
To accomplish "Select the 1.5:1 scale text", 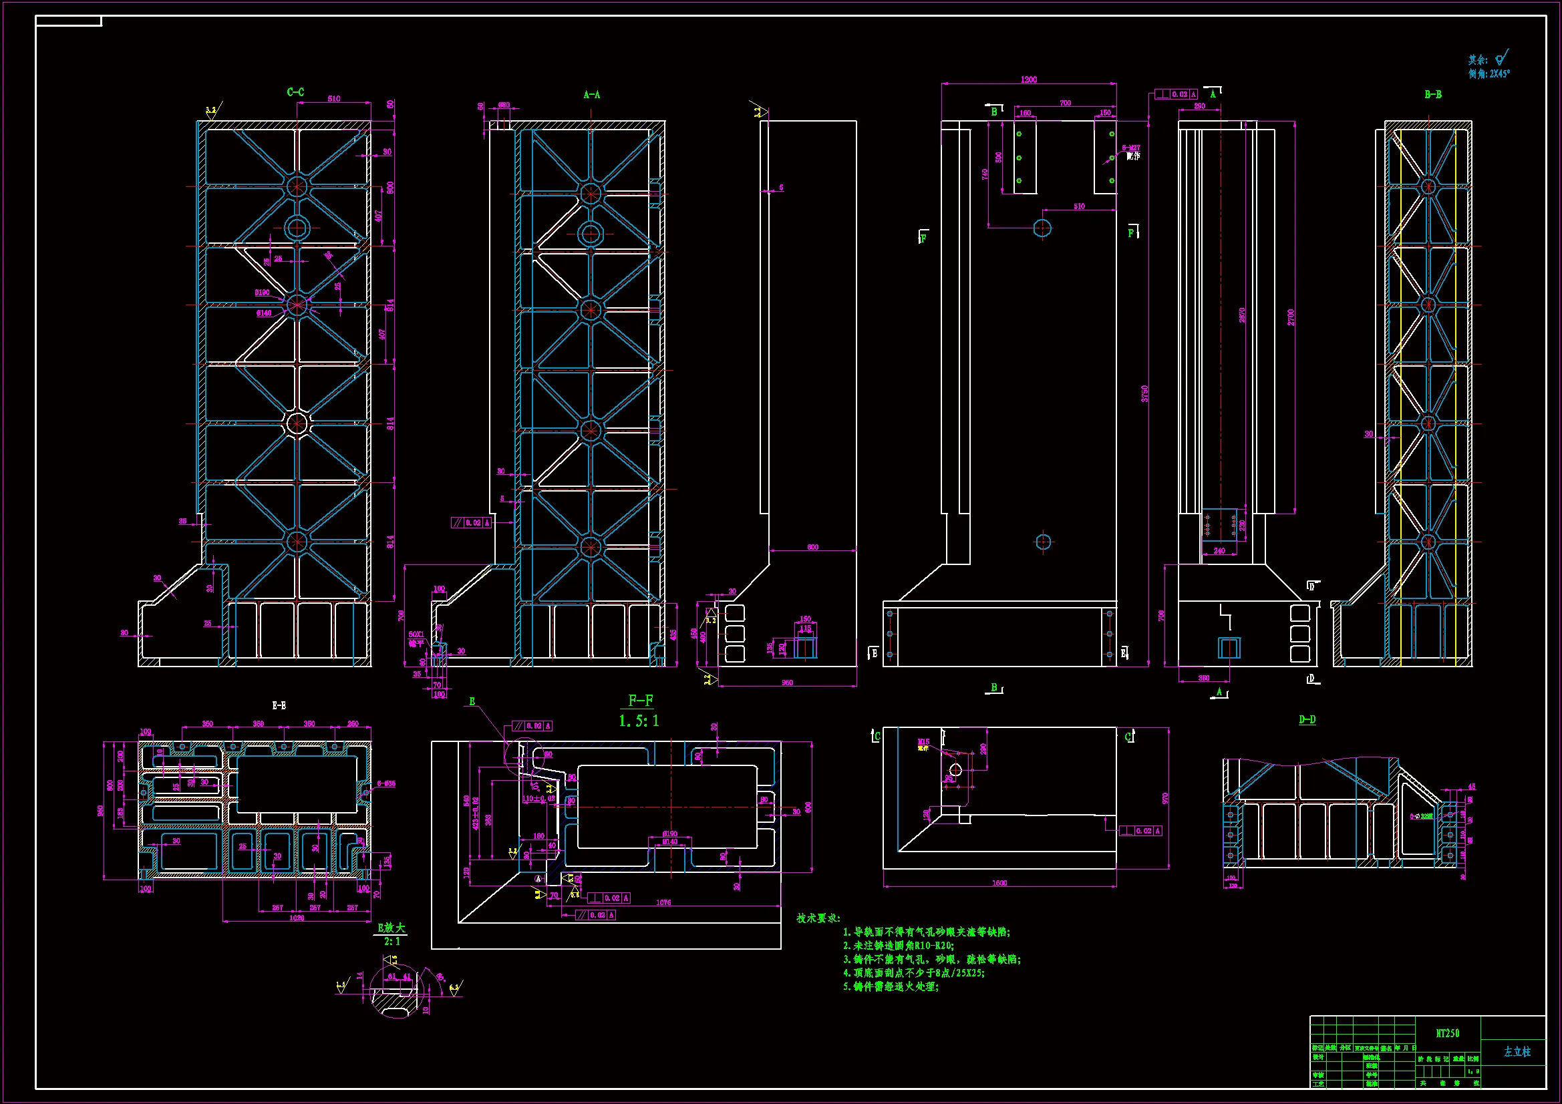I will click(x=639, y=721).
